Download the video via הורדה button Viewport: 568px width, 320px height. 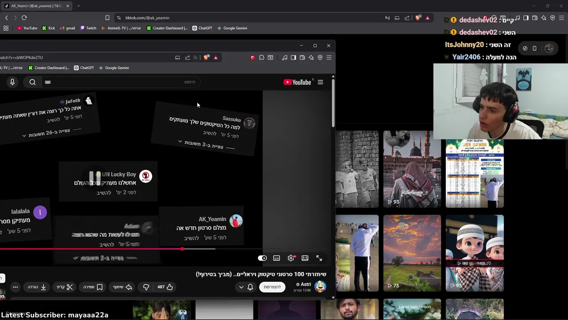[x=37, y=287]
